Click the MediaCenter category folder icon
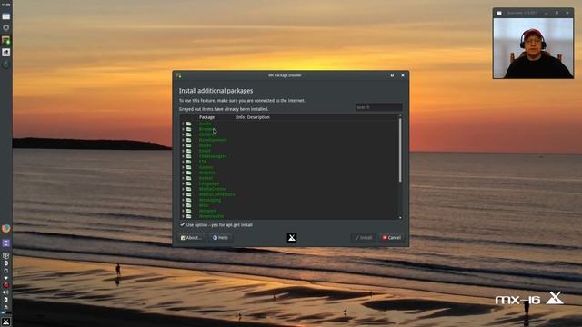Image resolution: width=582 pixels, height=327 pixels. tap(189, 189)
